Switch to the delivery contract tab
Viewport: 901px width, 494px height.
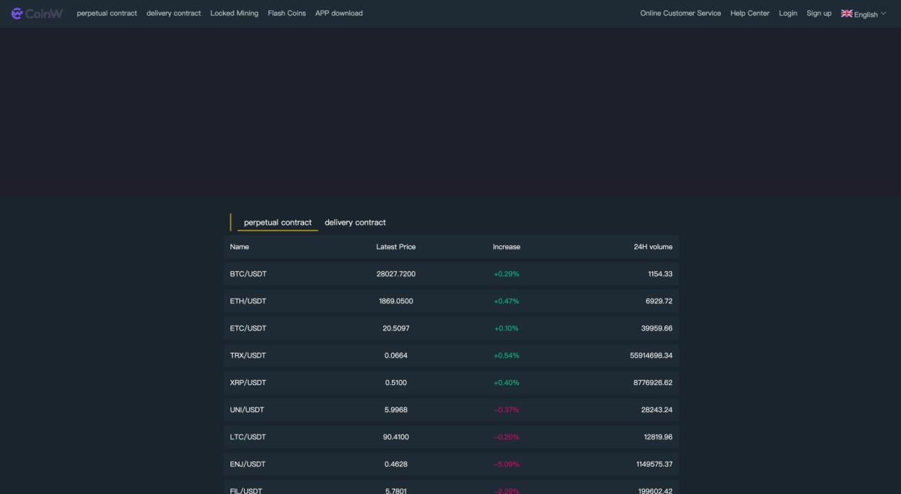354,222
